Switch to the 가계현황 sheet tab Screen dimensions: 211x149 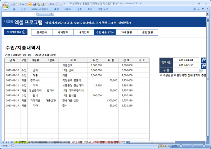tap(99, 142)
